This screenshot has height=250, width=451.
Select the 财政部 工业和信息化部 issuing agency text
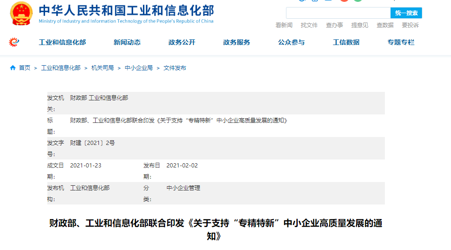(x=99, y=98)
